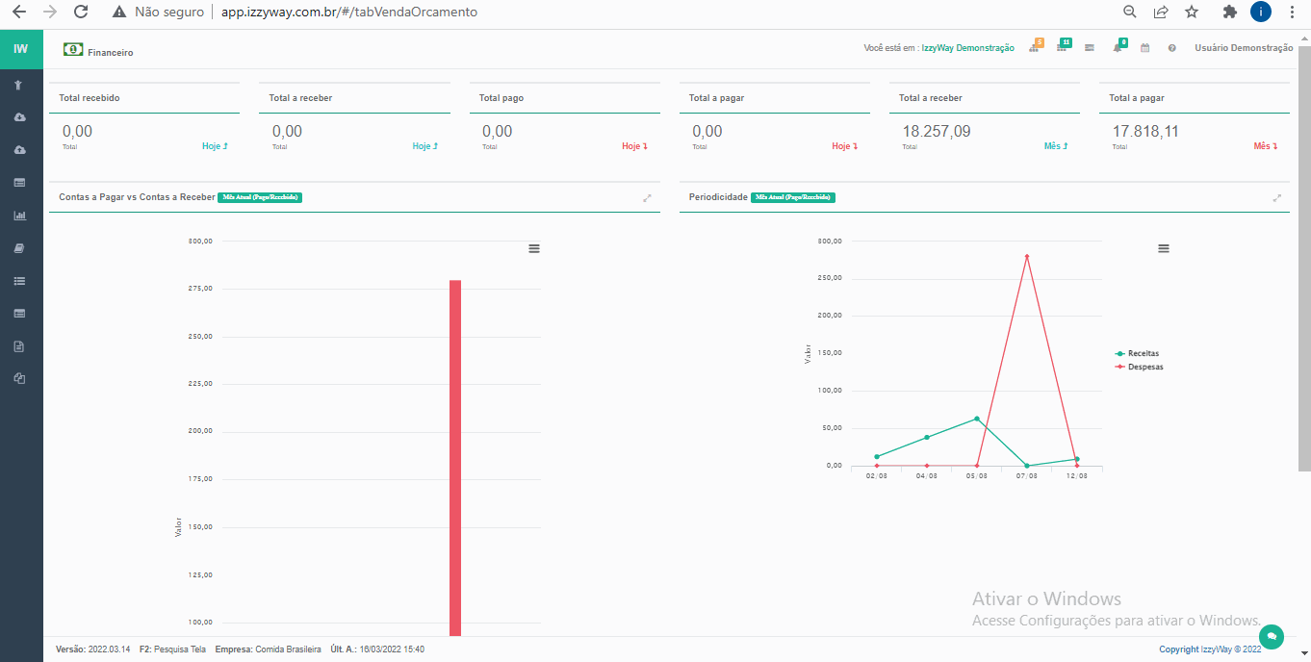Open the Periodicidade chart hamburger menu
Image resolution: width=1311 pixels, height=662 pixels.
click(1163, 248)
